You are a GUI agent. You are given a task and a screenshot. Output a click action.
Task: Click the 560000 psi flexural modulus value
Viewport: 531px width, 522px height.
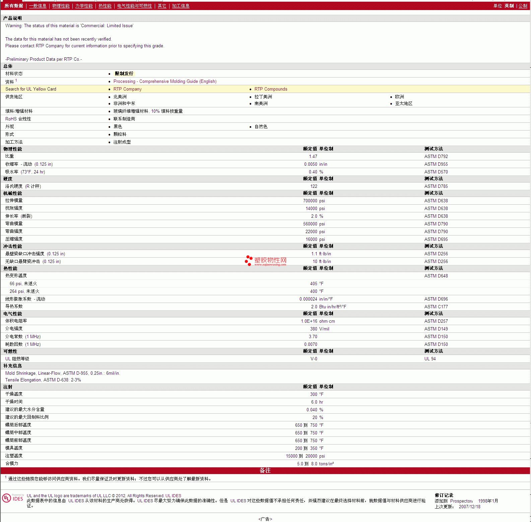click(x=314, y=224)
